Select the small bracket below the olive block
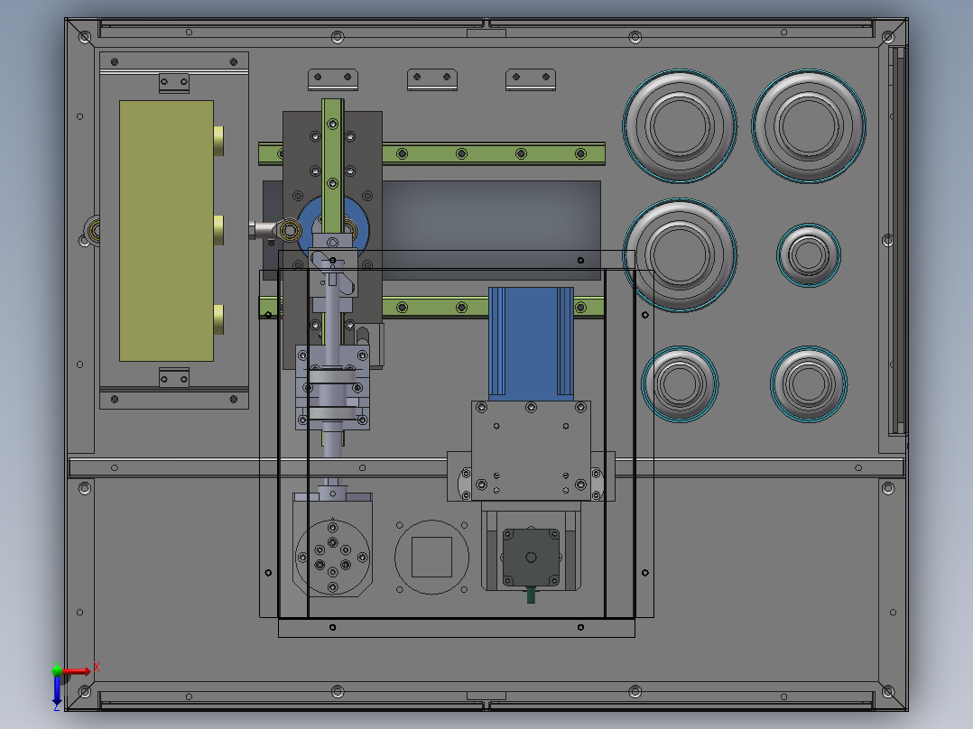973x729 pixels. (x=174, y=377)
